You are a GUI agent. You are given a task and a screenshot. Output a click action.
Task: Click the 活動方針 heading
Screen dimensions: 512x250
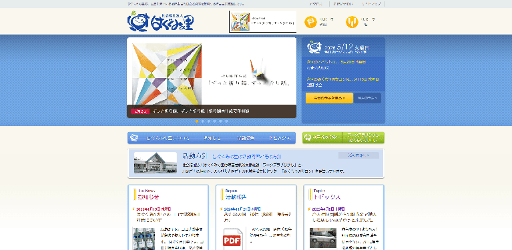196,156
